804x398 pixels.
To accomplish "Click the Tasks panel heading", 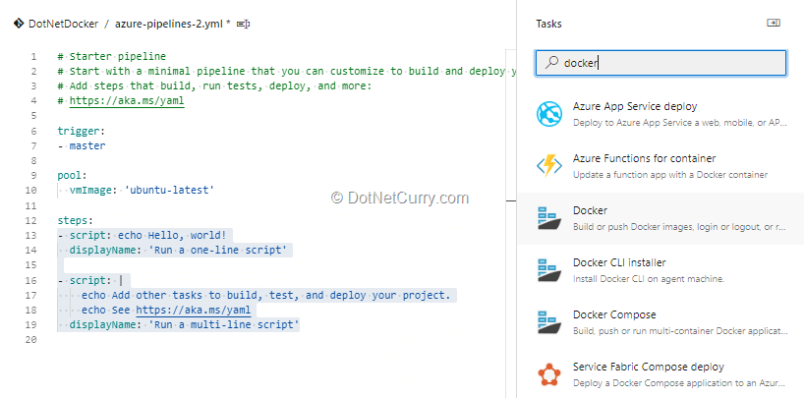I will pos(548,24).
